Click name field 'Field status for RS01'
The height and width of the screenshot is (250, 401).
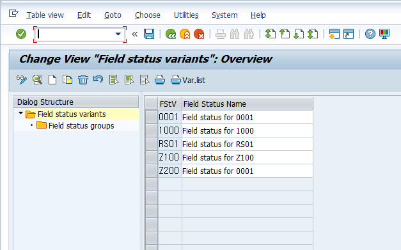pos(248,144)
